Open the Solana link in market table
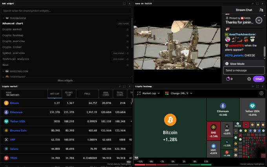The image size is (267, 167). click(14, 149)
